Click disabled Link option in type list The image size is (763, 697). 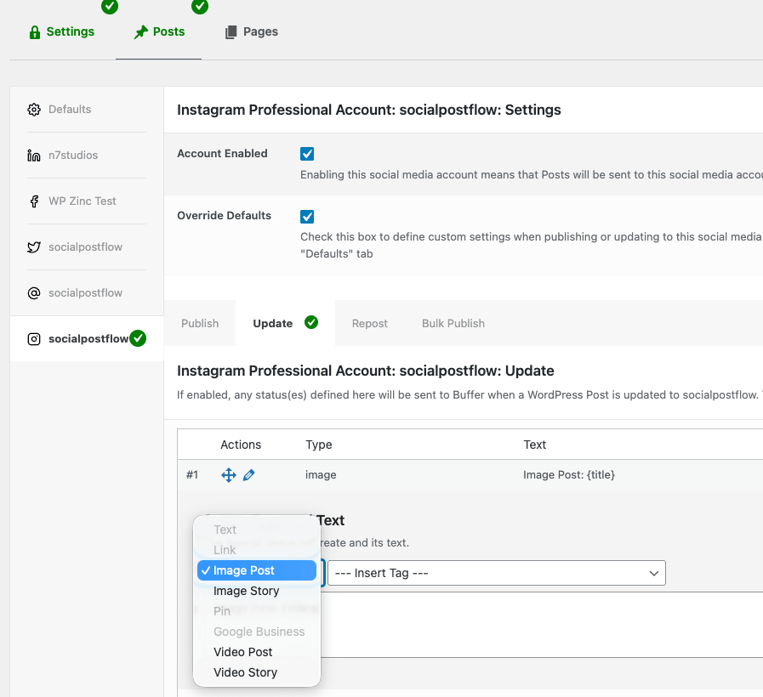[257, 550]
